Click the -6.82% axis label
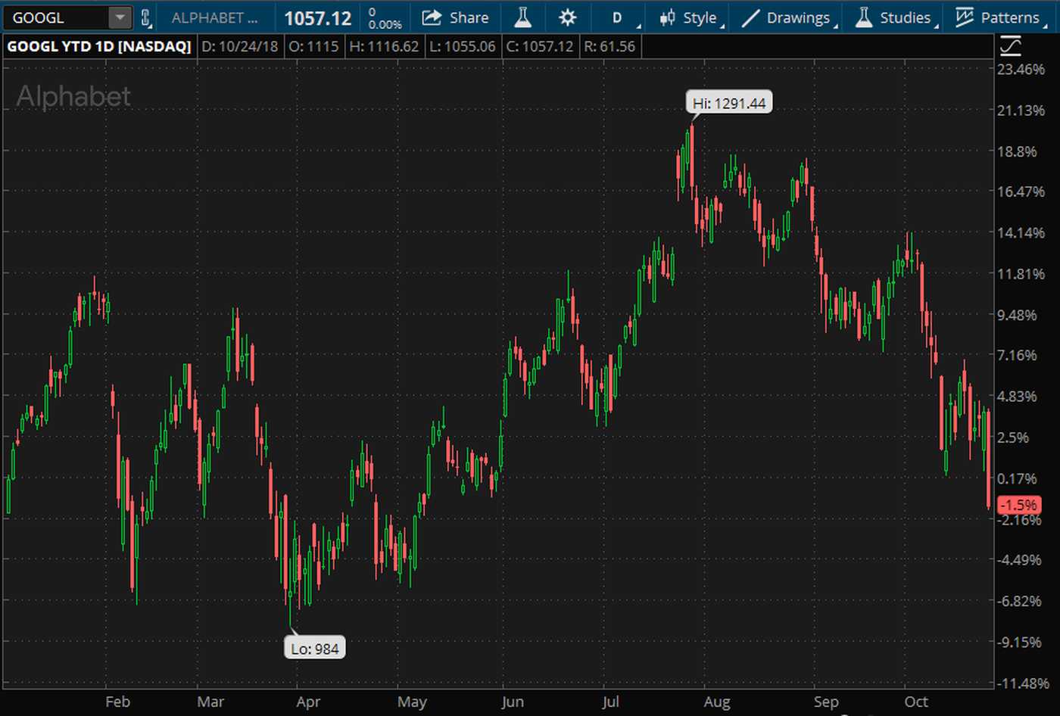Viewport: 1060px width, 716px height. click(1020, 601)
